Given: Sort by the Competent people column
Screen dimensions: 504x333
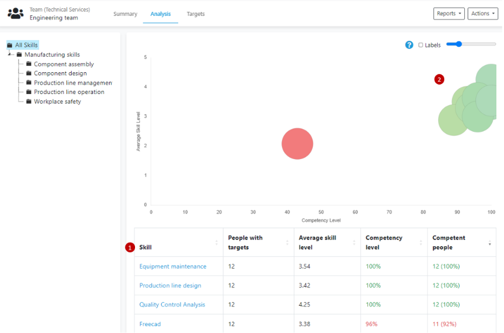Looking at the screenshot, I should [x=489, y=244].
